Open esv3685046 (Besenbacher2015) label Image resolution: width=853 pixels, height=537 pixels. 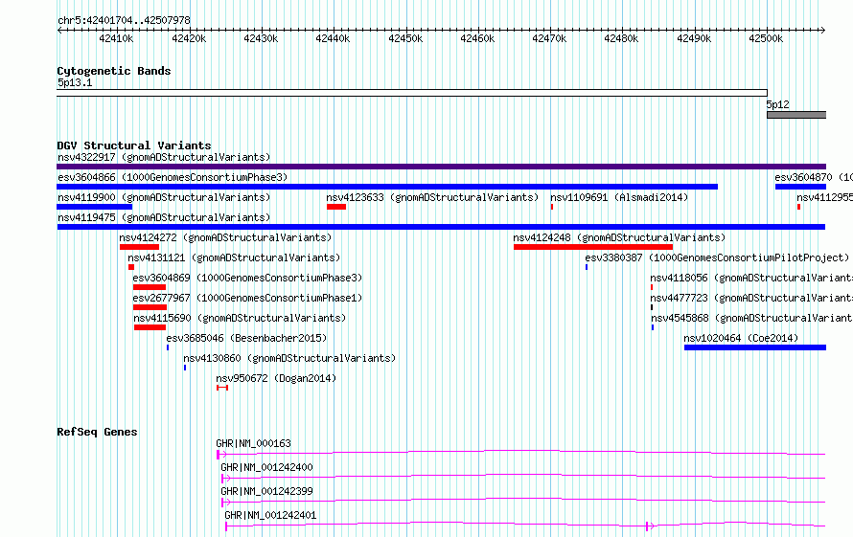(x=246, y=338)
